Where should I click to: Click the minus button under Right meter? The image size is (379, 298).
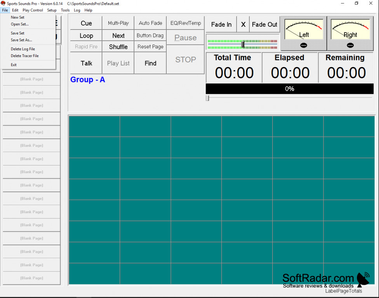[350, 45]
